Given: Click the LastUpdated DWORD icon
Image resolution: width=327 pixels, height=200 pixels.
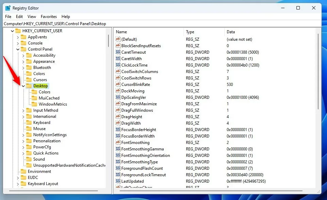Looking at the screenshot, I should tap(118, 181).
